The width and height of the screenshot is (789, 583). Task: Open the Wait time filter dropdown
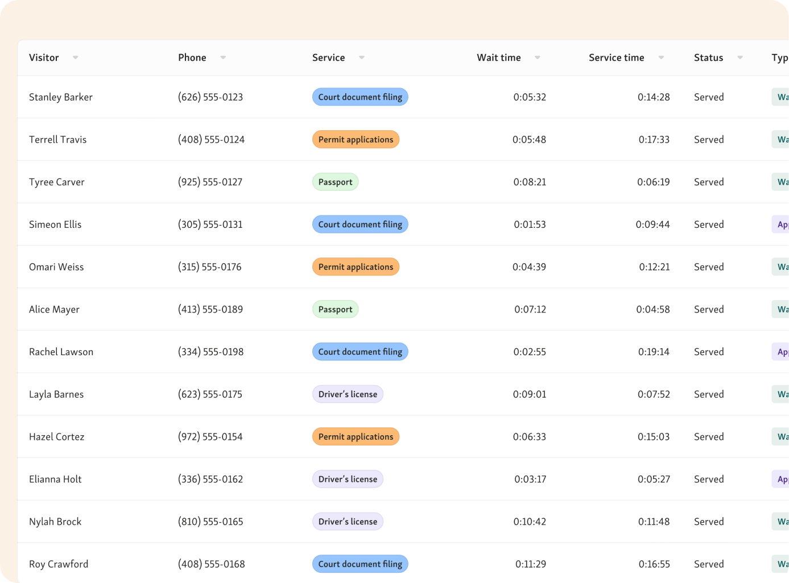tap(537, 57)
